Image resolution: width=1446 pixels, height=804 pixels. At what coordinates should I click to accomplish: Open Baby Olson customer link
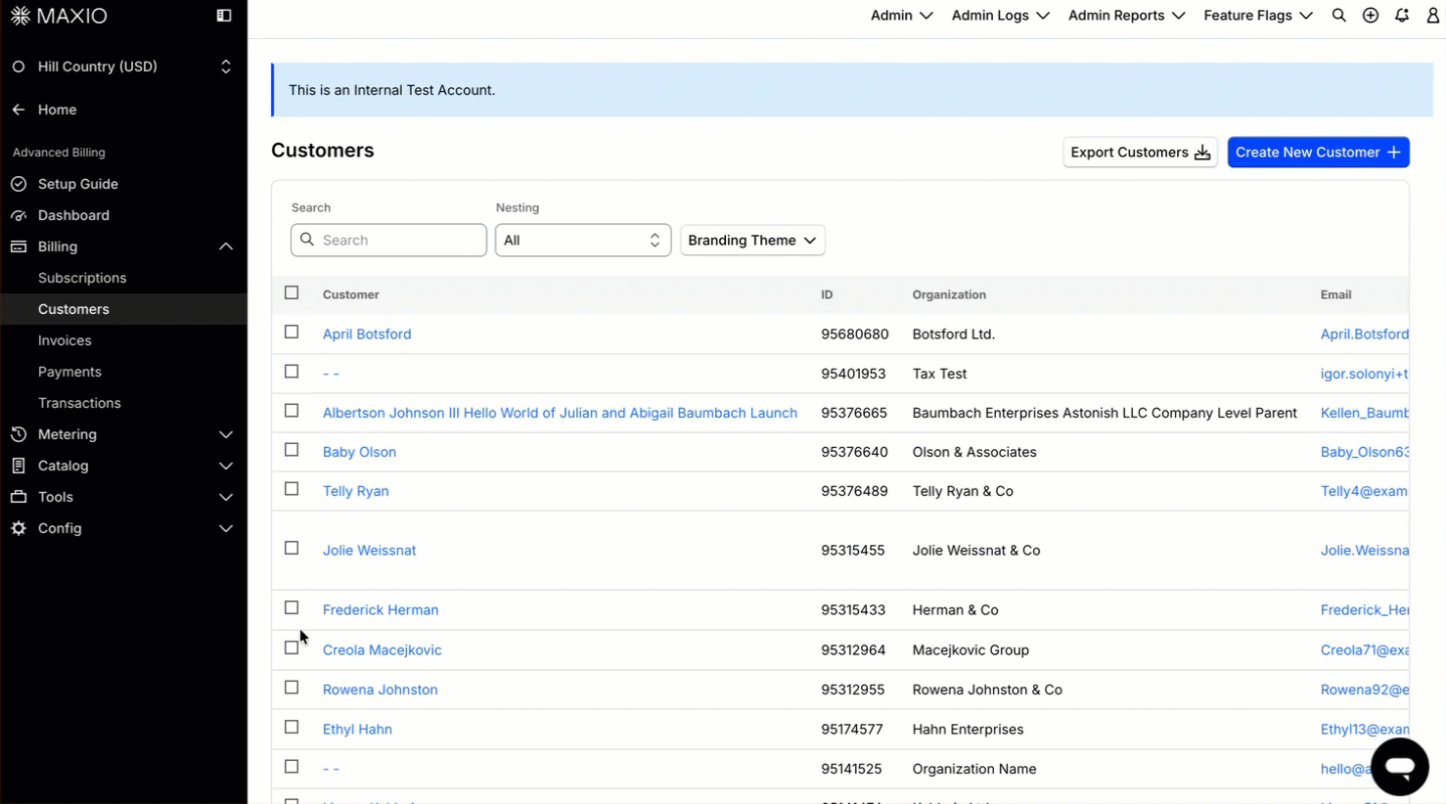(x=359, y=452)
